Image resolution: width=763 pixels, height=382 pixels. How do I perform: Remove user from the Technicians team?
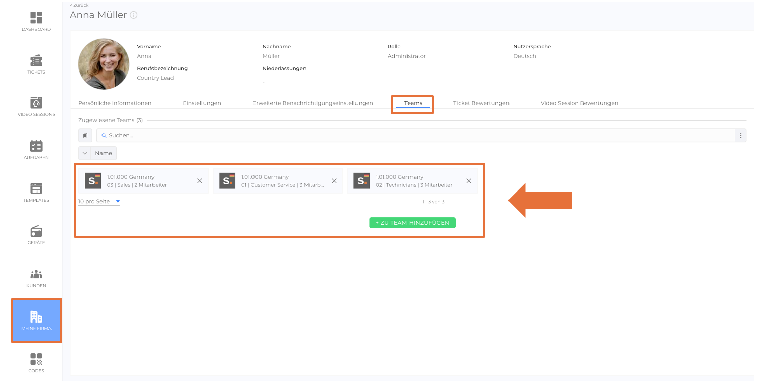pyautogui.click(x=468, y=181)
